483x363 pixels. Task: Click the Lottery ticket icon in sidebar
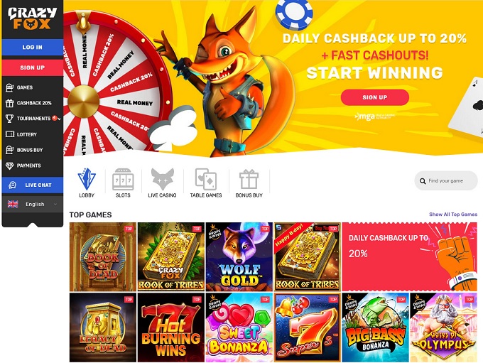(10, 134)
